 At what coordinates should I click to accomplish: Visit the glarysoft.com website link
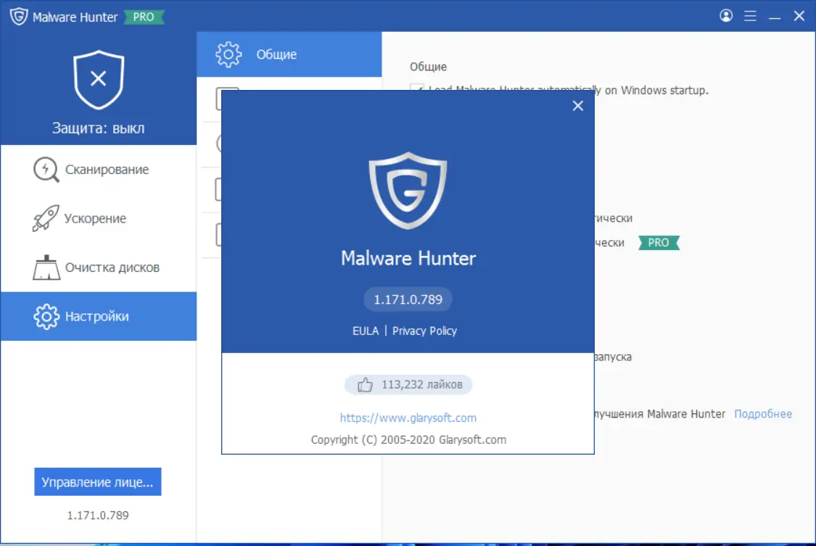pyautogui.click(x=408, y=418)
